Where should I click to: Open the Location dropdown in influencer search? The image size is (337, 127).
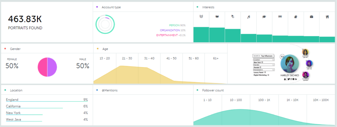[264, 60]
